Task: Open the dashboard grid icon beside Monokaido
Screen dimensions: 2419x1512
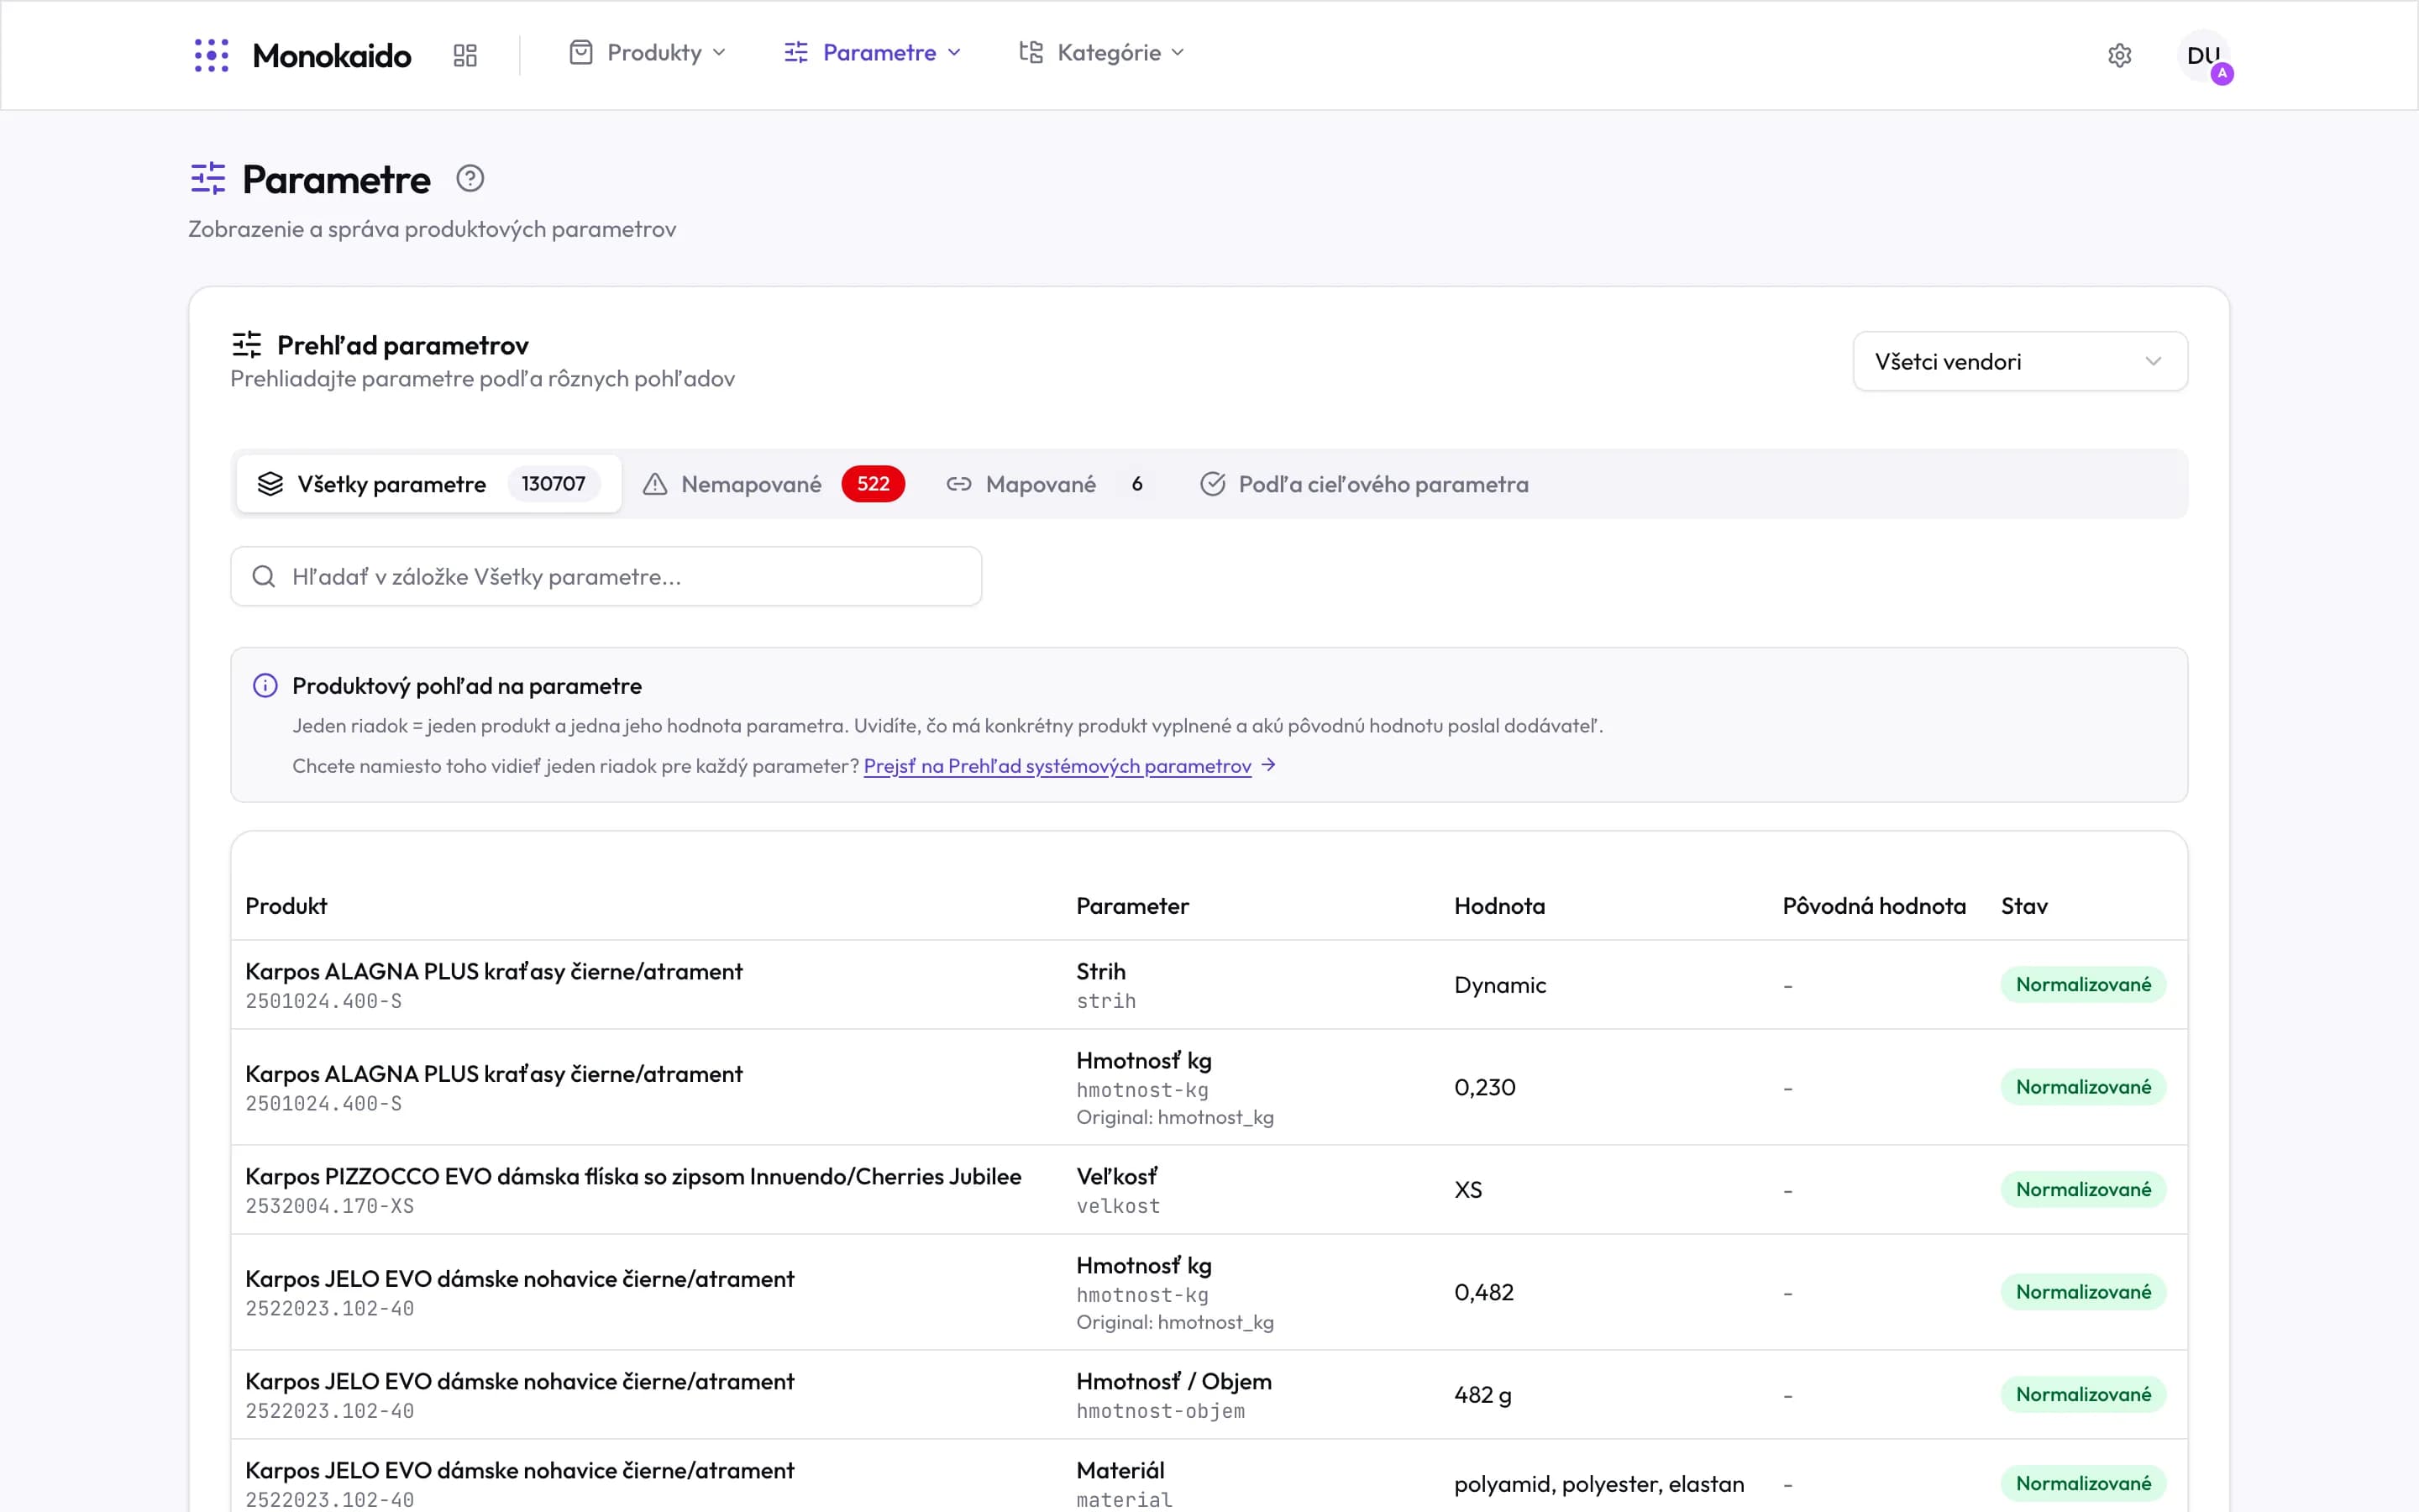Action: pos(464,55)
